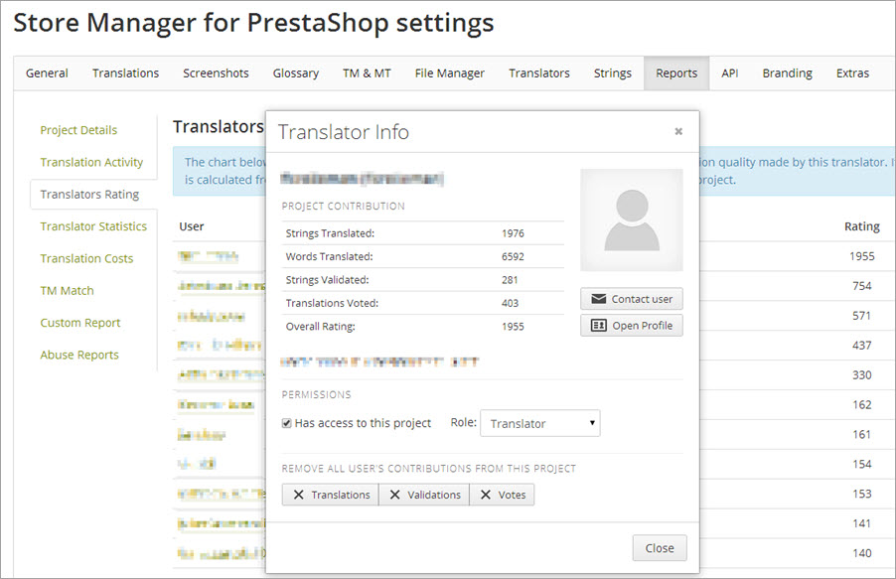Click the Rating column header
This screenshot has width=896, height=579.
[861, 226]
